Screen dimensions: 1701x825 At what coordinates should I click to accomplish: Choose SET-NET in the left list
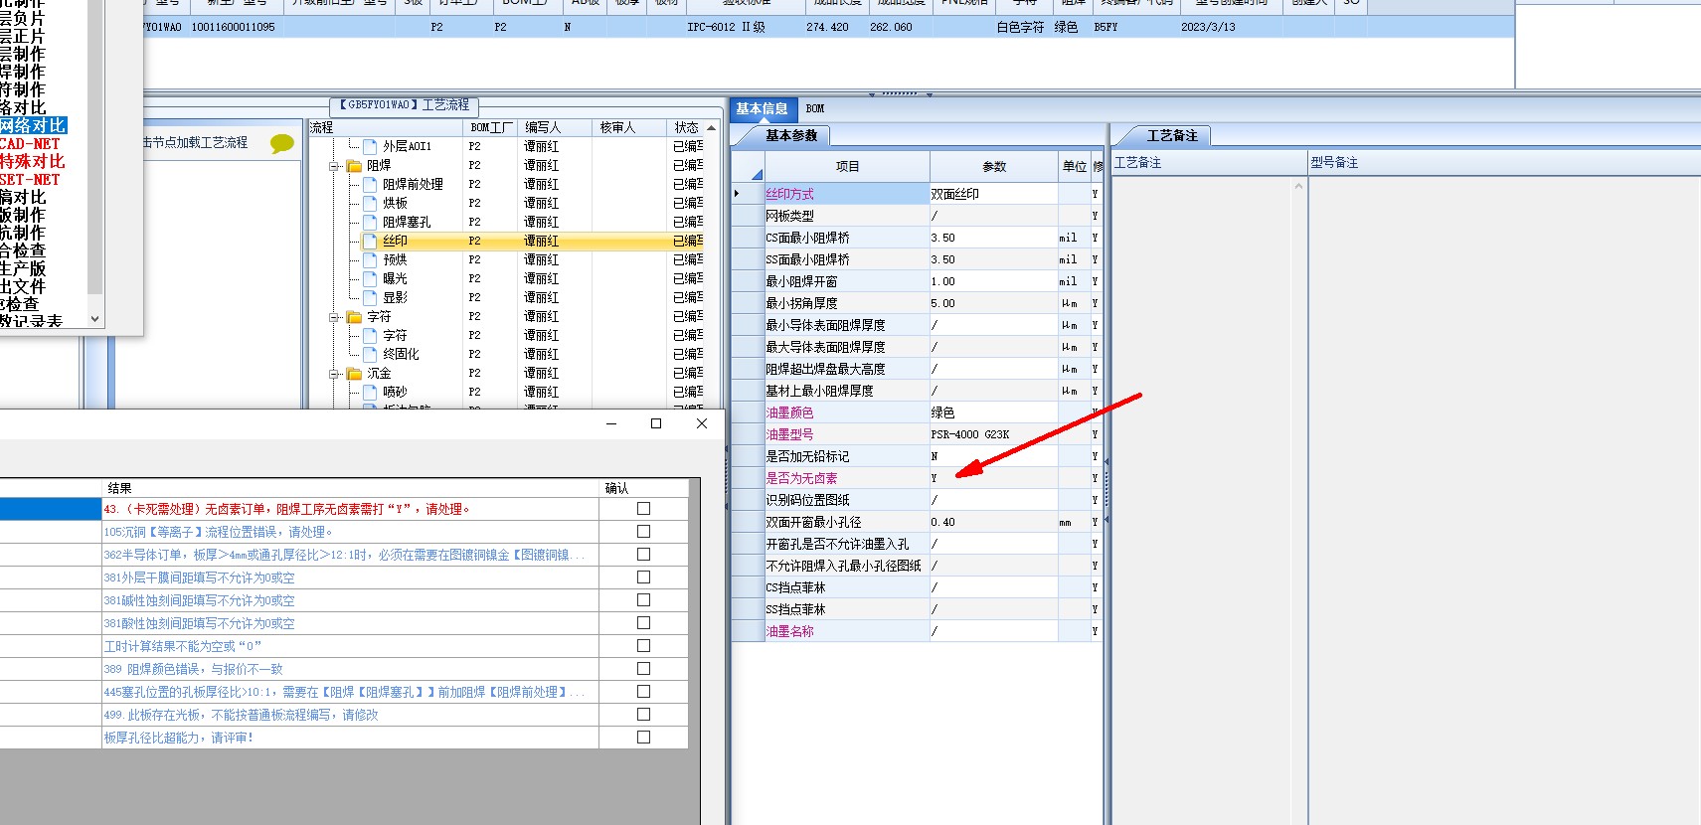pos(30,179)
